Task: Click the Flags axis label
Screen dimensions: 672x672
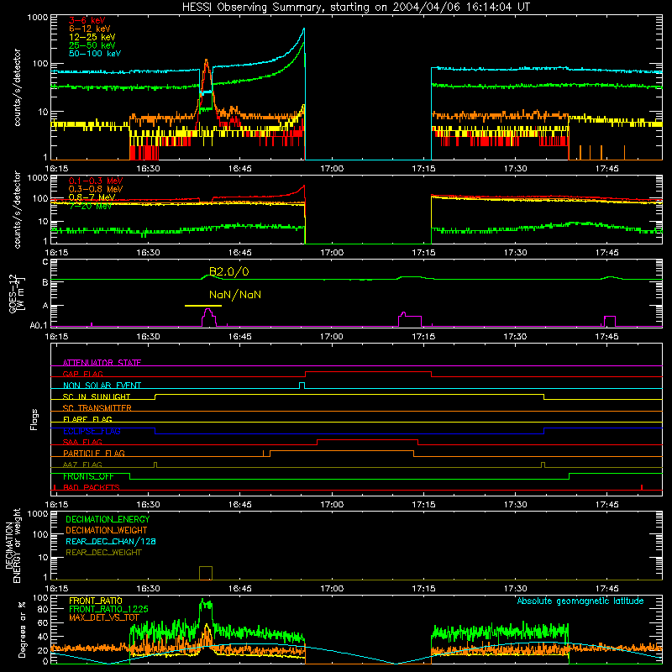Action: [34, 419]
